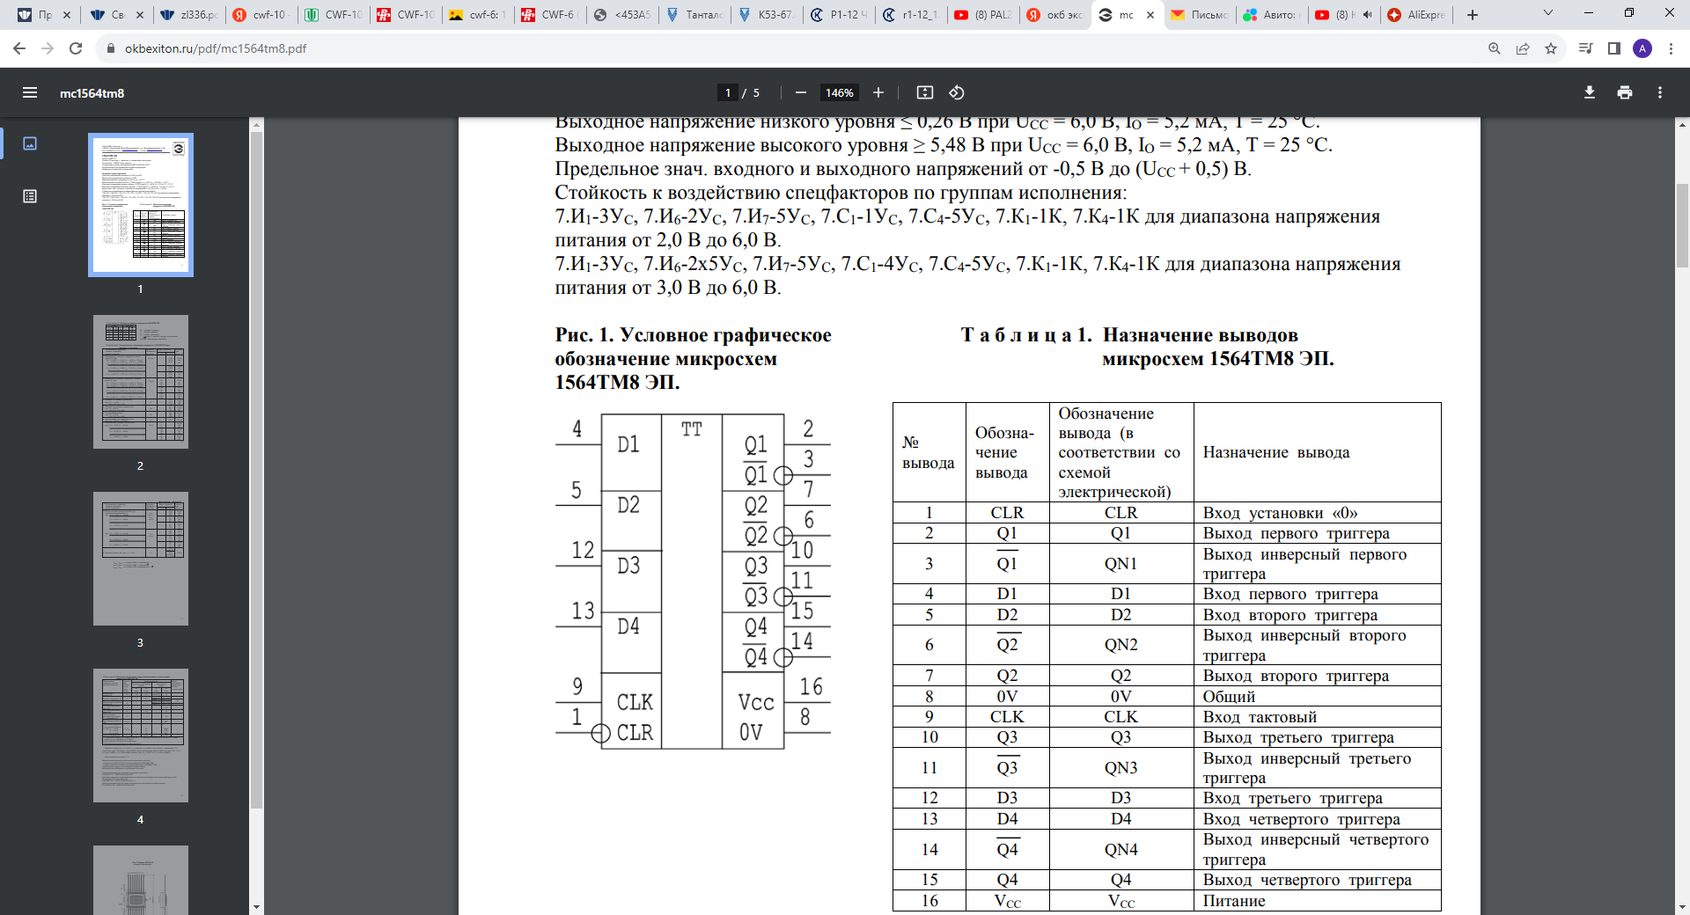Switch to the 'К53-67' tab
Viewport: 1690px width, 915px height.
point(766,15)
